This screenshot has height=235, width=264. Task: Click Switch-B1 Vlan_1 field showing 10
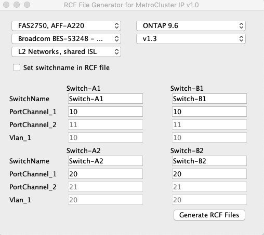point(209,137)
